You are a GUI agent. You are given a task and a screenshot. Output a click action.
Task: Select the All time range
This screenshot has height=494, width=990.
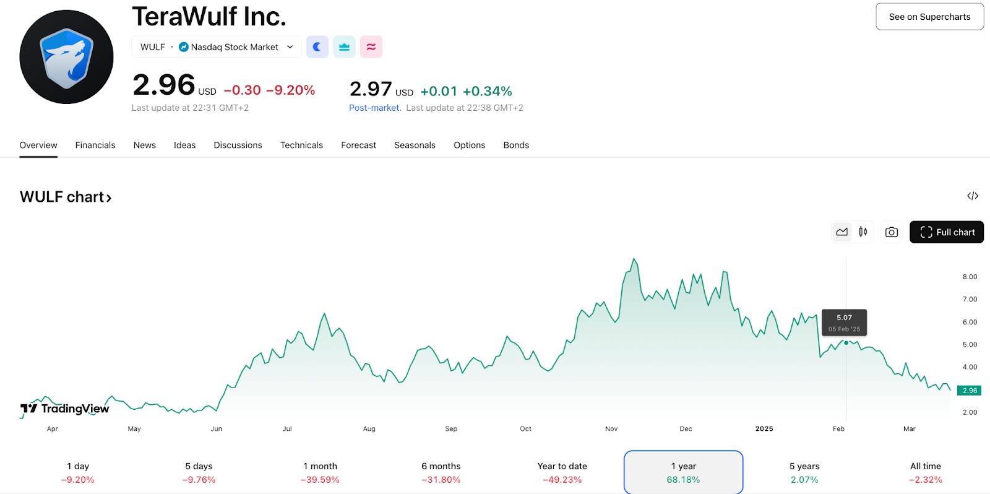[x=926, y=472]
